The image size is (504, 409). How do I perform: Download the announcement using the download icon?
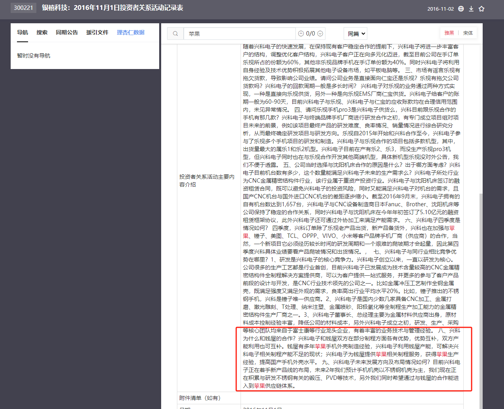pyautogui.click(x=471, y=9)
